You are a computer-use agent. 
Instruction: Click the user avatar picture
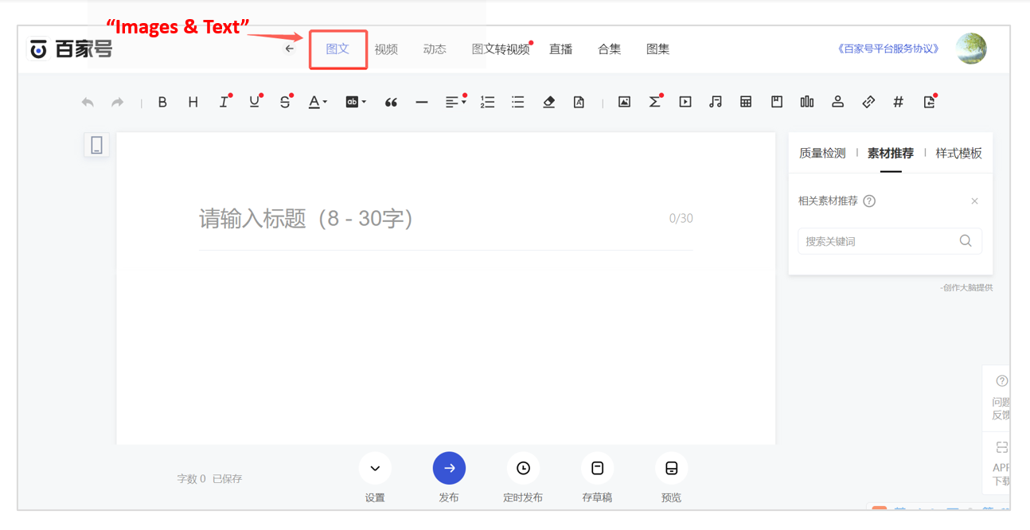971,49
